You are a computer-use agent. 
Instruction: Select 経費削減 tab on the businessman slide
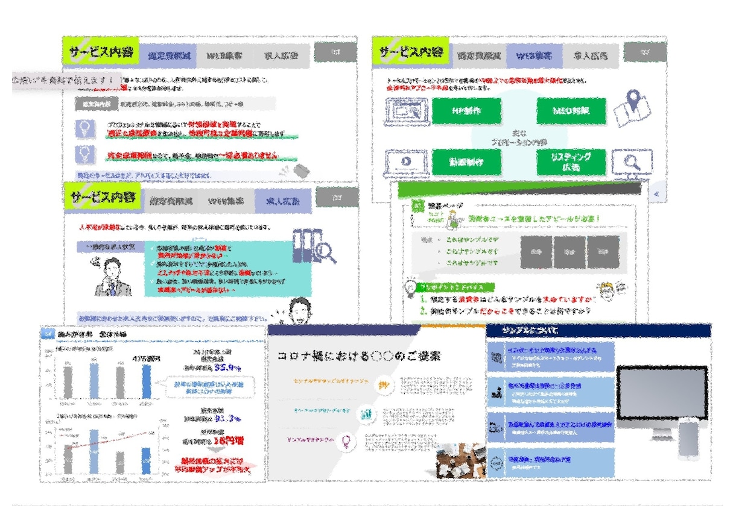click(171, 201)
